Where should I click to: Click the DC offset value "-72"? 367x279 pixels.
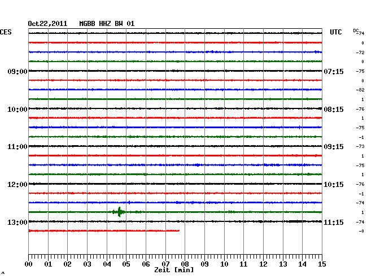tap(360, 53)
